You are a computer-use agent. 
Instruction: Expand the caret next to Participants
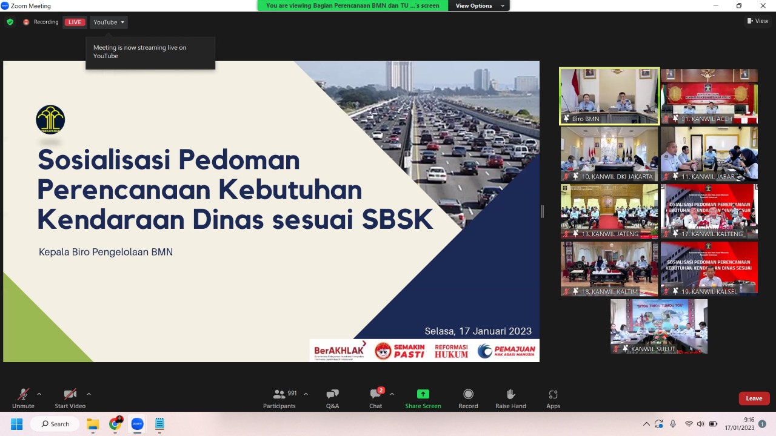[306, 394]
